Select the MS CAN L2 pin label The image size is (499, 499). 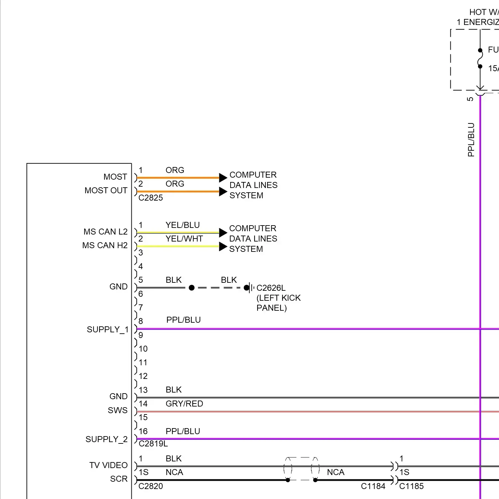105,232
